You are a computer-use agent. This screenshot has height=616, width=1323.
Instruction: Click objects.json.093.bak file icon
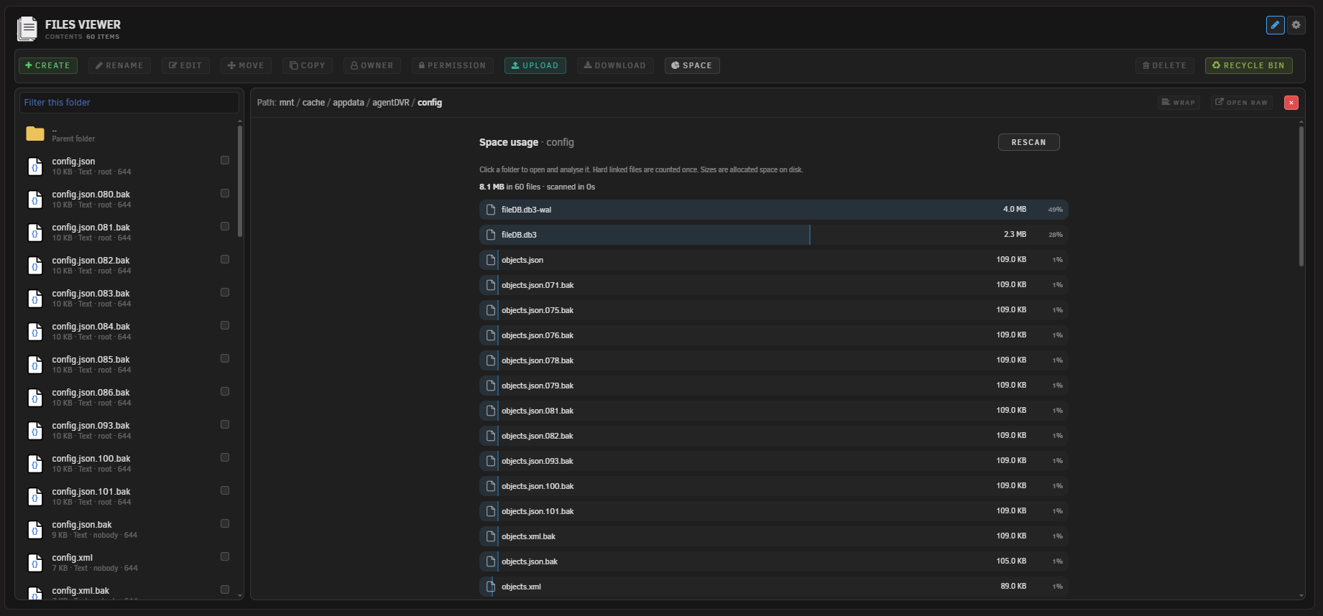[491, 461]
